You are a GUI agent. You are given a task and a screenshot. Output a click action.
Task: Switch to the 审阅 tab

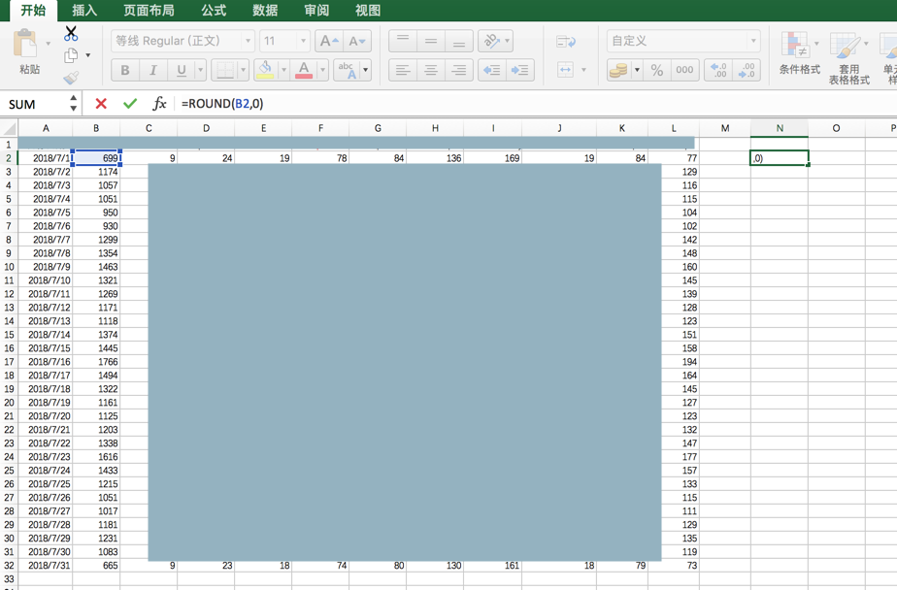tap(316, 11)
